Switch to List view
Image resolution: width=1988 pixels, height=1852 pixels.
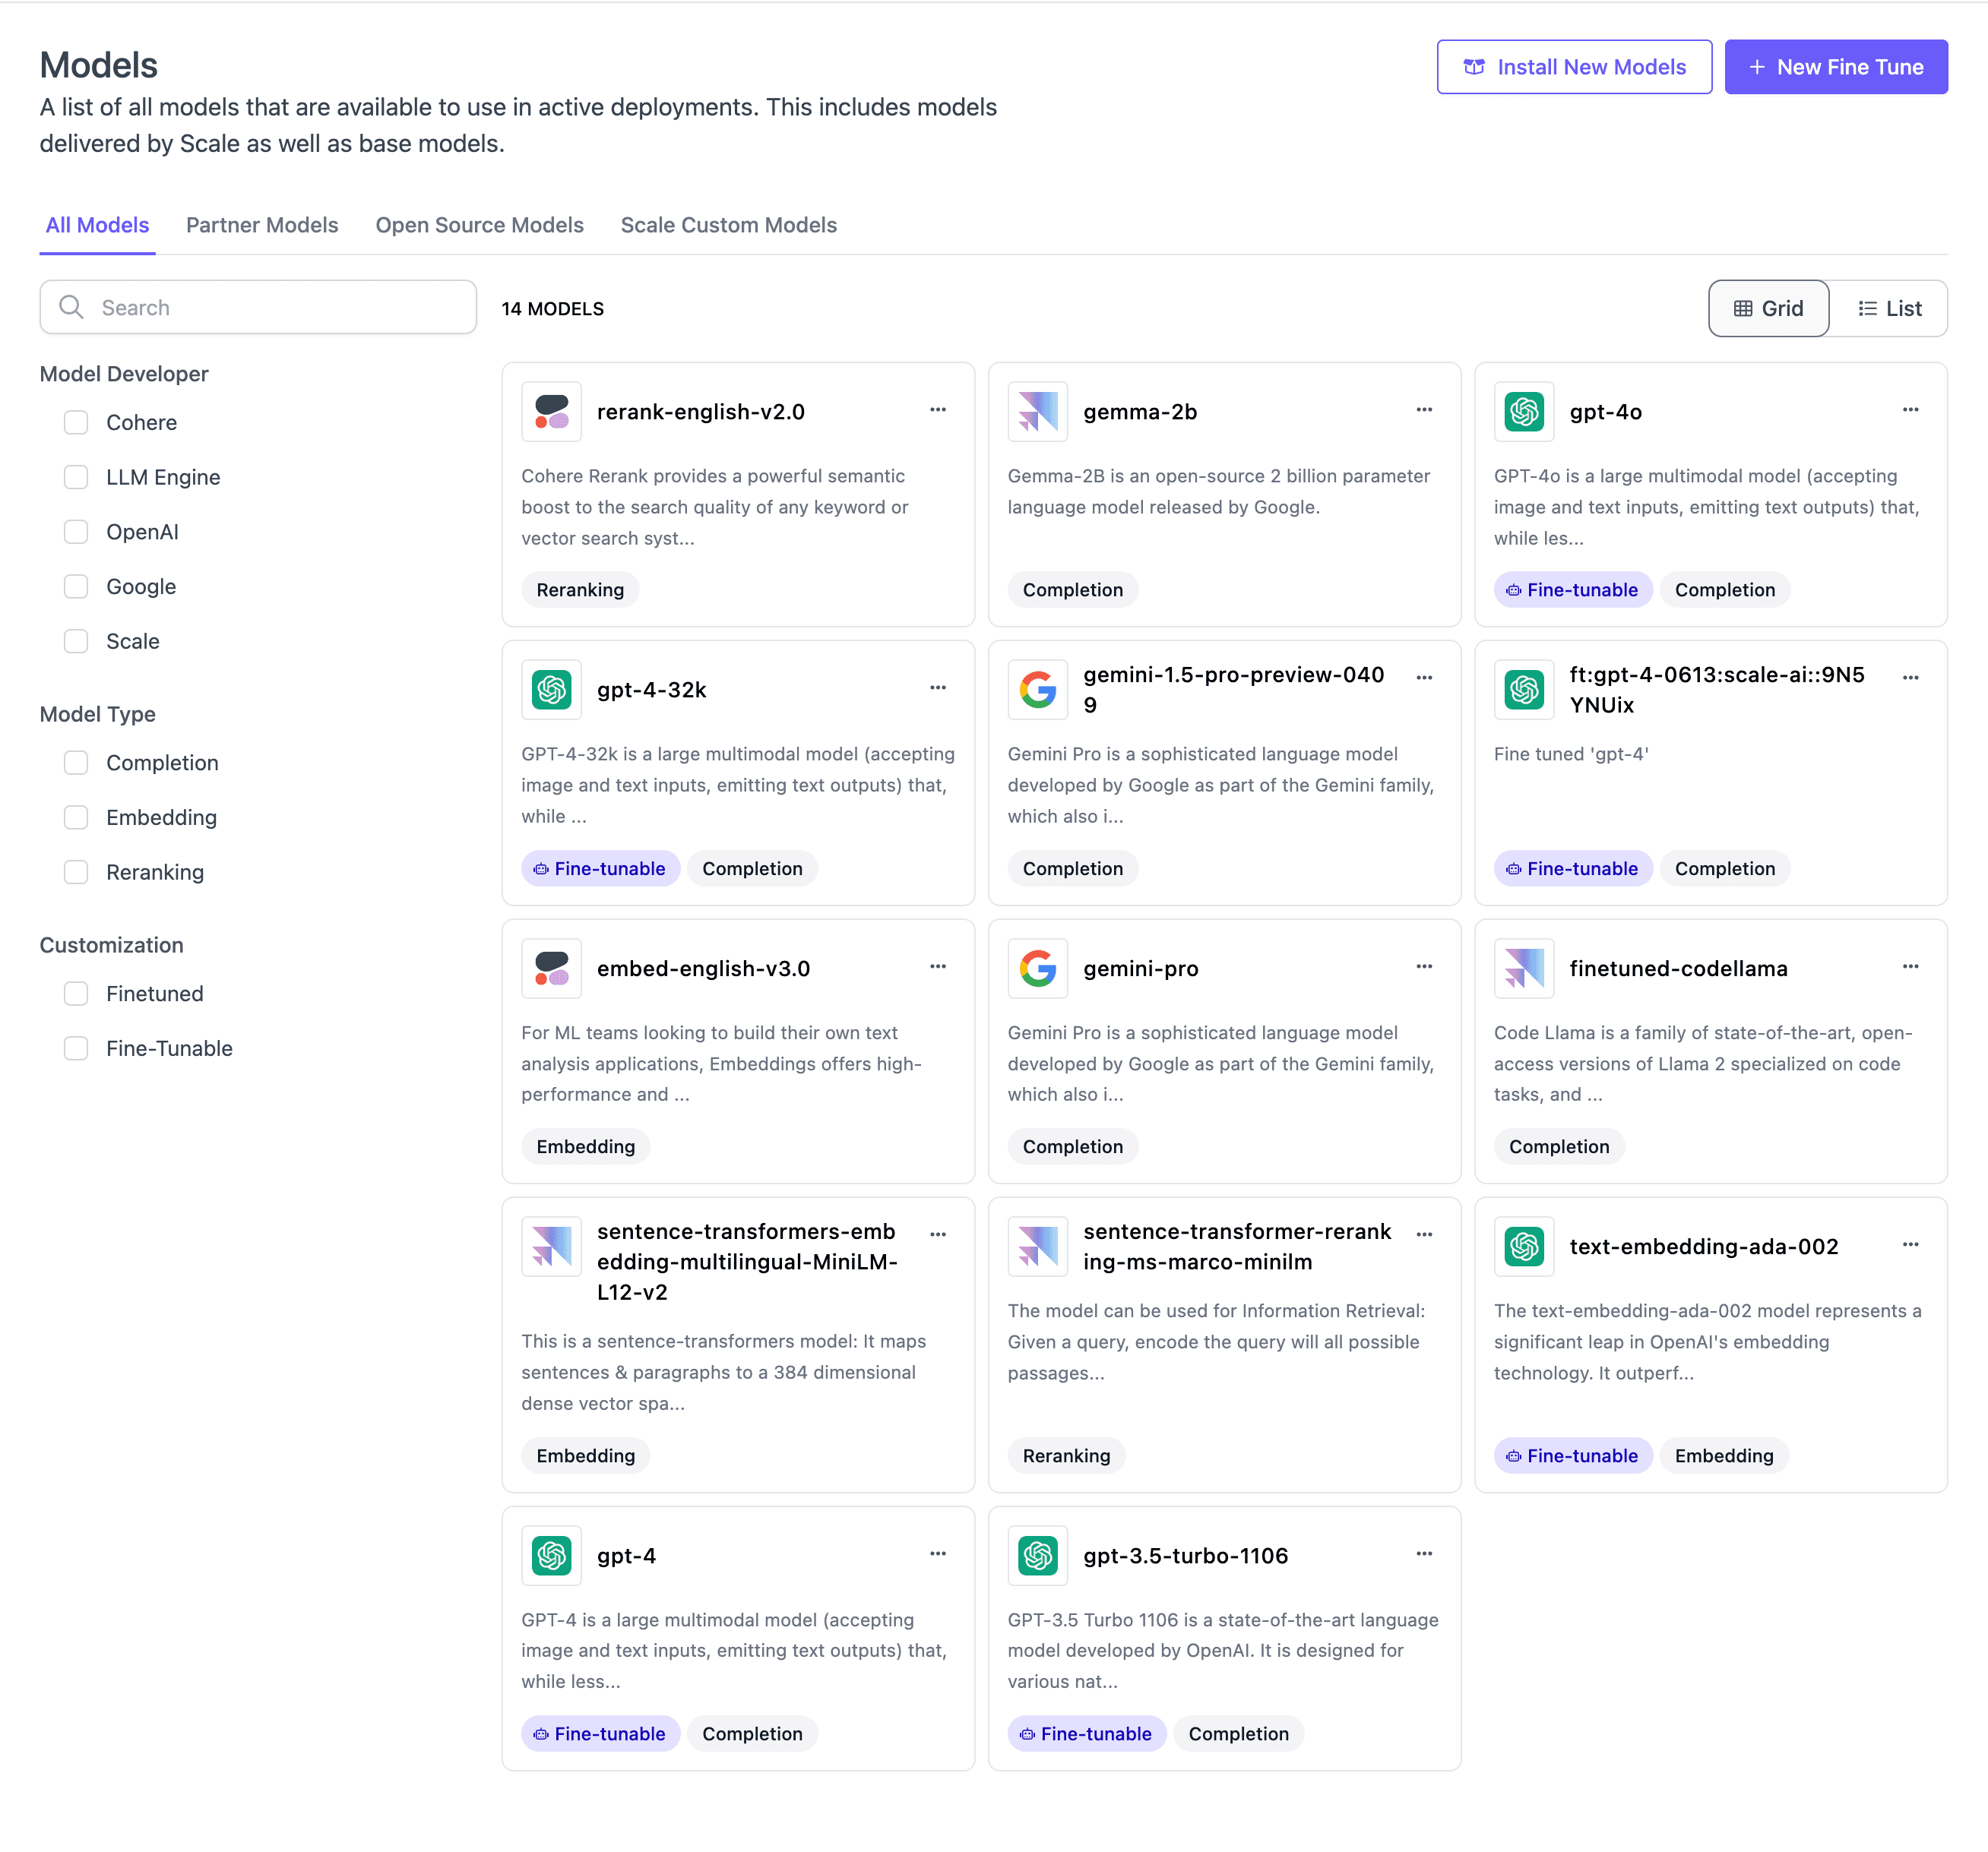pyautogui.click(x=1889, y=309)
